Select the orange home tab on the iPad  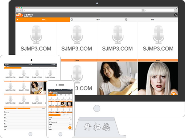tap(13, 68)
